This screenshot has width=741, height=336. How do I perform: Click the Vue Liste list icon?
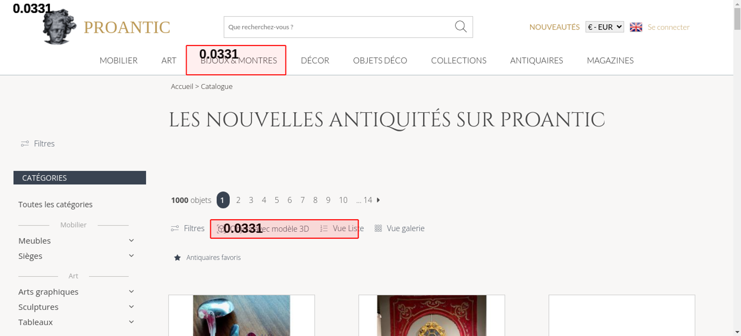pos(324,228)
